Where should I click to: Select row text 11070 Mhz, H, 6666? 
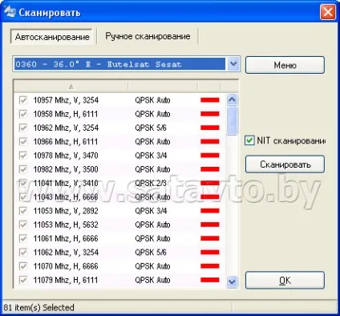point(66,266)
